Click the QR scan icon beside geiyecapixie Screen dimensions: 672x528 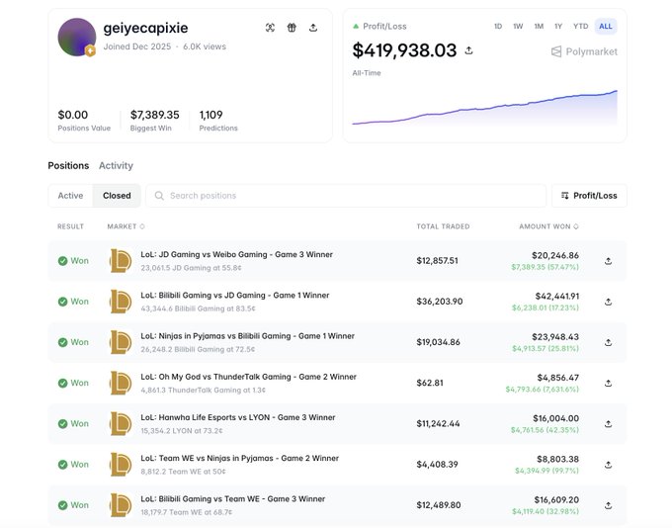point(270,28)
